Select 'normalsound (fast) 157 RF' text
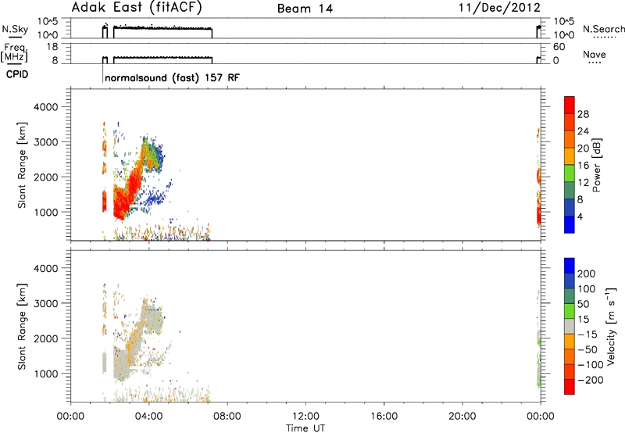The image size is (625, 433). (x=172, y=77)
